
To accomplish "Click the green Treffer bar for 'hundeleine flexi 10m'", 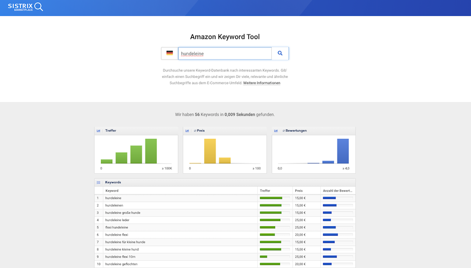I will point(263,257).
